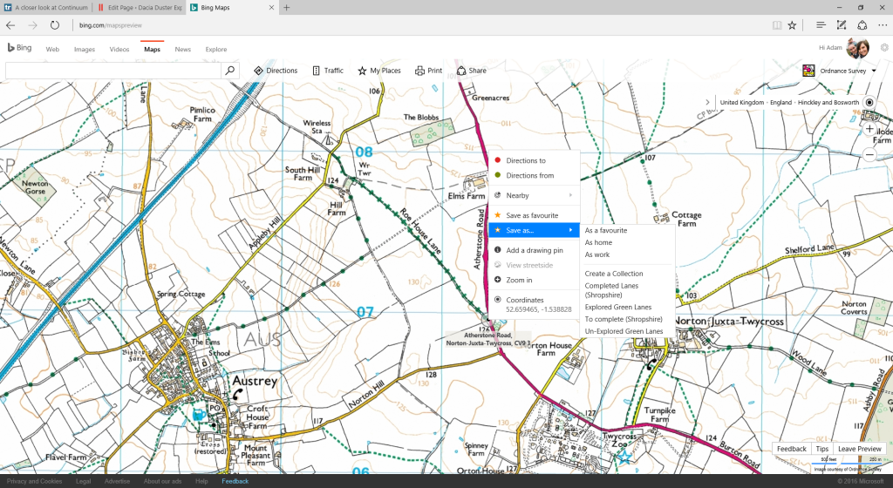This screenshot has width=893, height=488.
Task: Click the search magnifier icon
Action: click(x=229, y=71)
